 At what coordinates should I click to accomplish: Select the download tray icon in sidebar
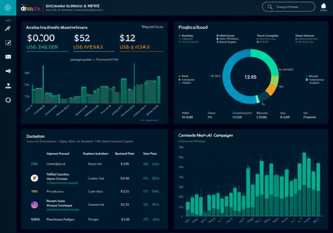(x=8, y=85)
